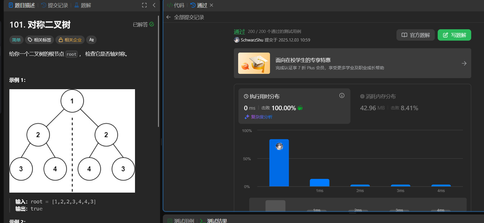
Task: Close the 通过 submission tab
Action: [x=211, y=5]
